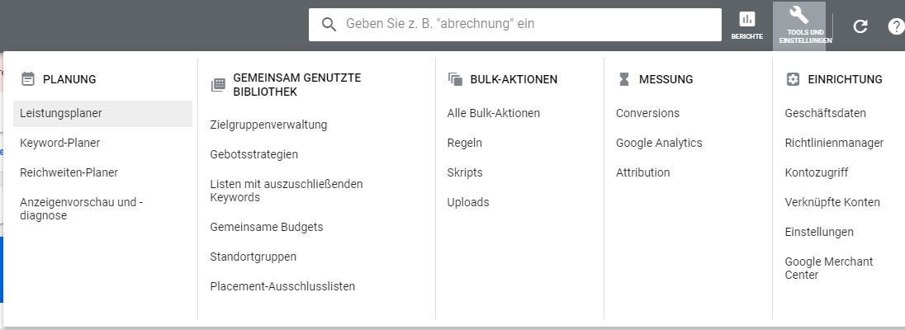The image size is (905, 330).
Task: Select Placement-Ausschlusslisten
Action: (282, 286)
